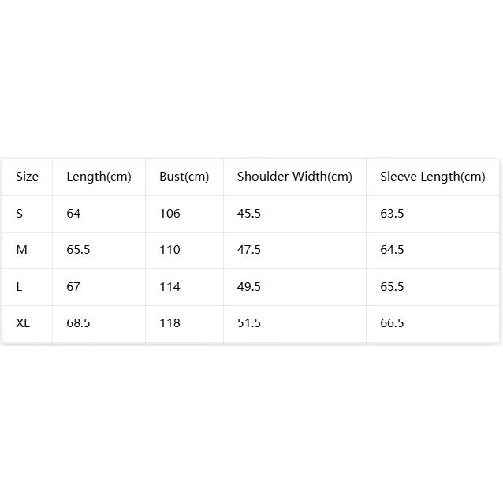Click sleeve length value 63.5
Screen dimensions: 503x503
[x=392, y=214]
